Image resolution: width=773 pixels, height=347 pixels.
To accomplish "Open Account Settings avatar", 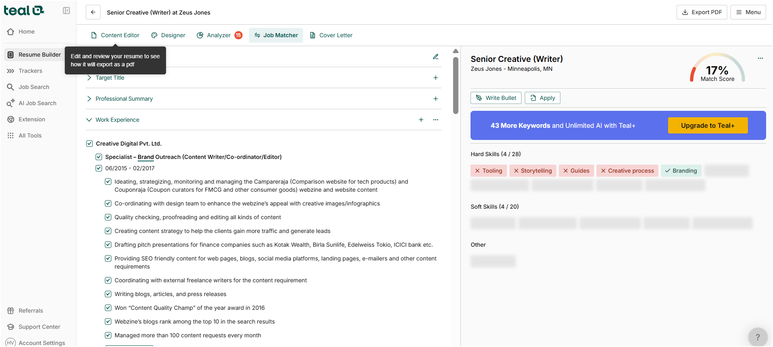I will (x=11, y=343).
